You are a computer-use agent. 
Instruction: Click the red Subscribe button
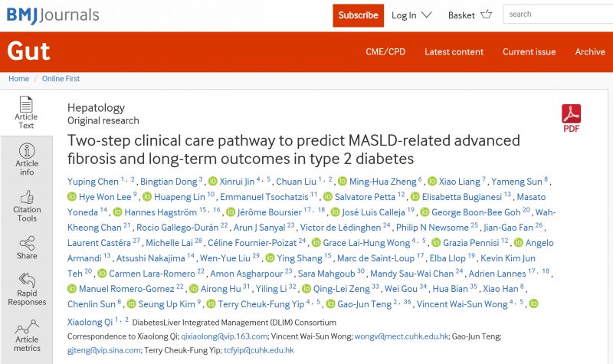358,15
